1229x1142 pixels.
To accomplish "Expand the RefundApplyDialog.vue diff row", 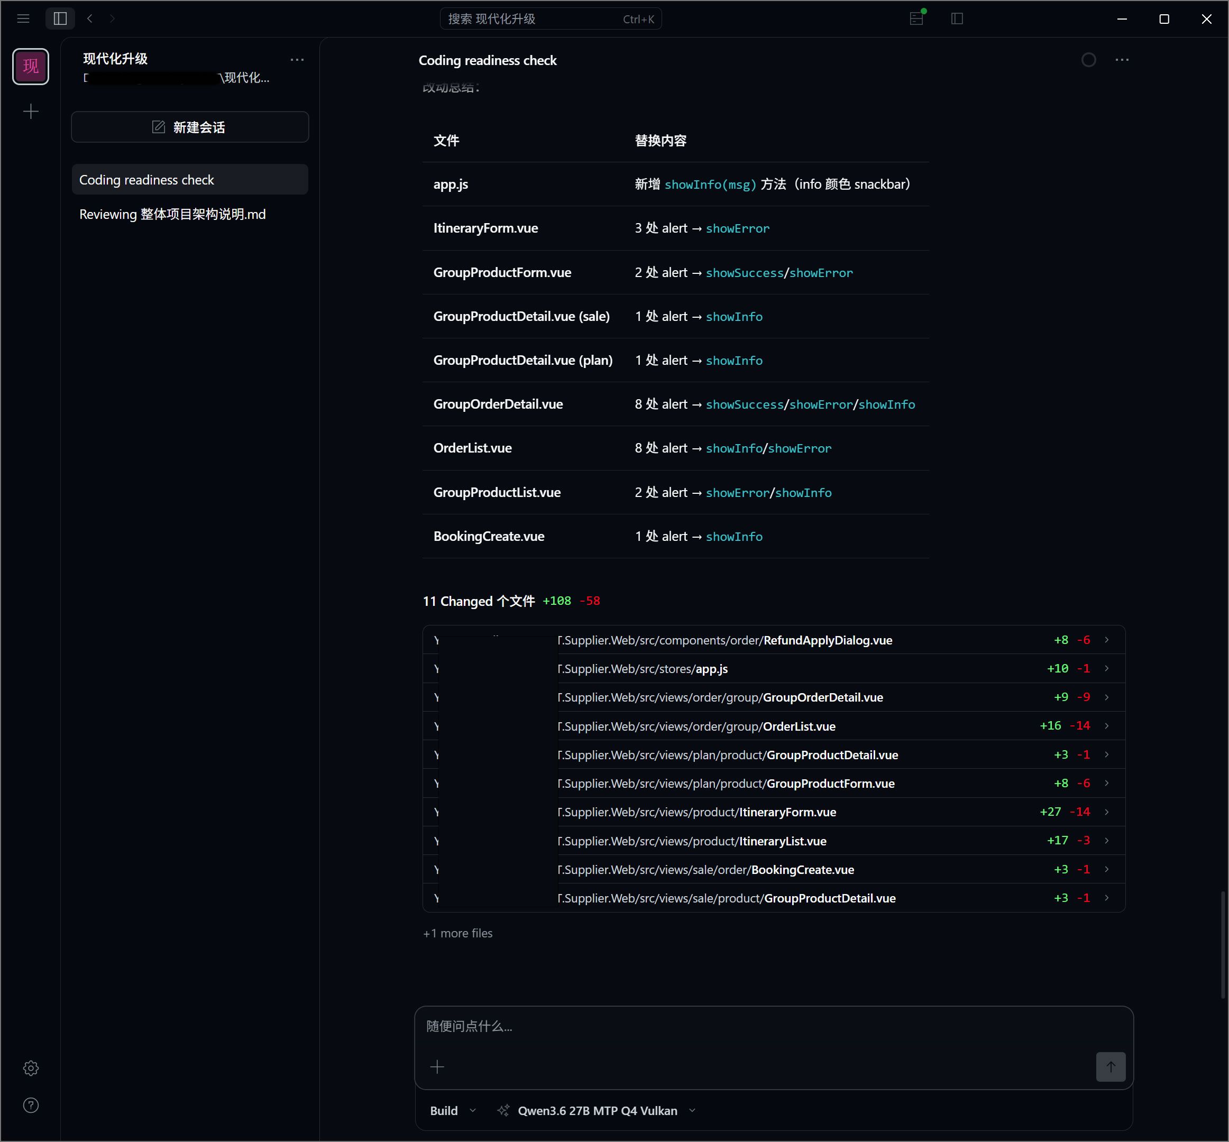I will [773, 640].
